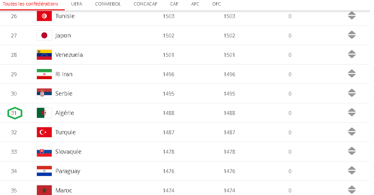374x195 pixels.
Task: Select the CAF tab
Action: [174, 4]
